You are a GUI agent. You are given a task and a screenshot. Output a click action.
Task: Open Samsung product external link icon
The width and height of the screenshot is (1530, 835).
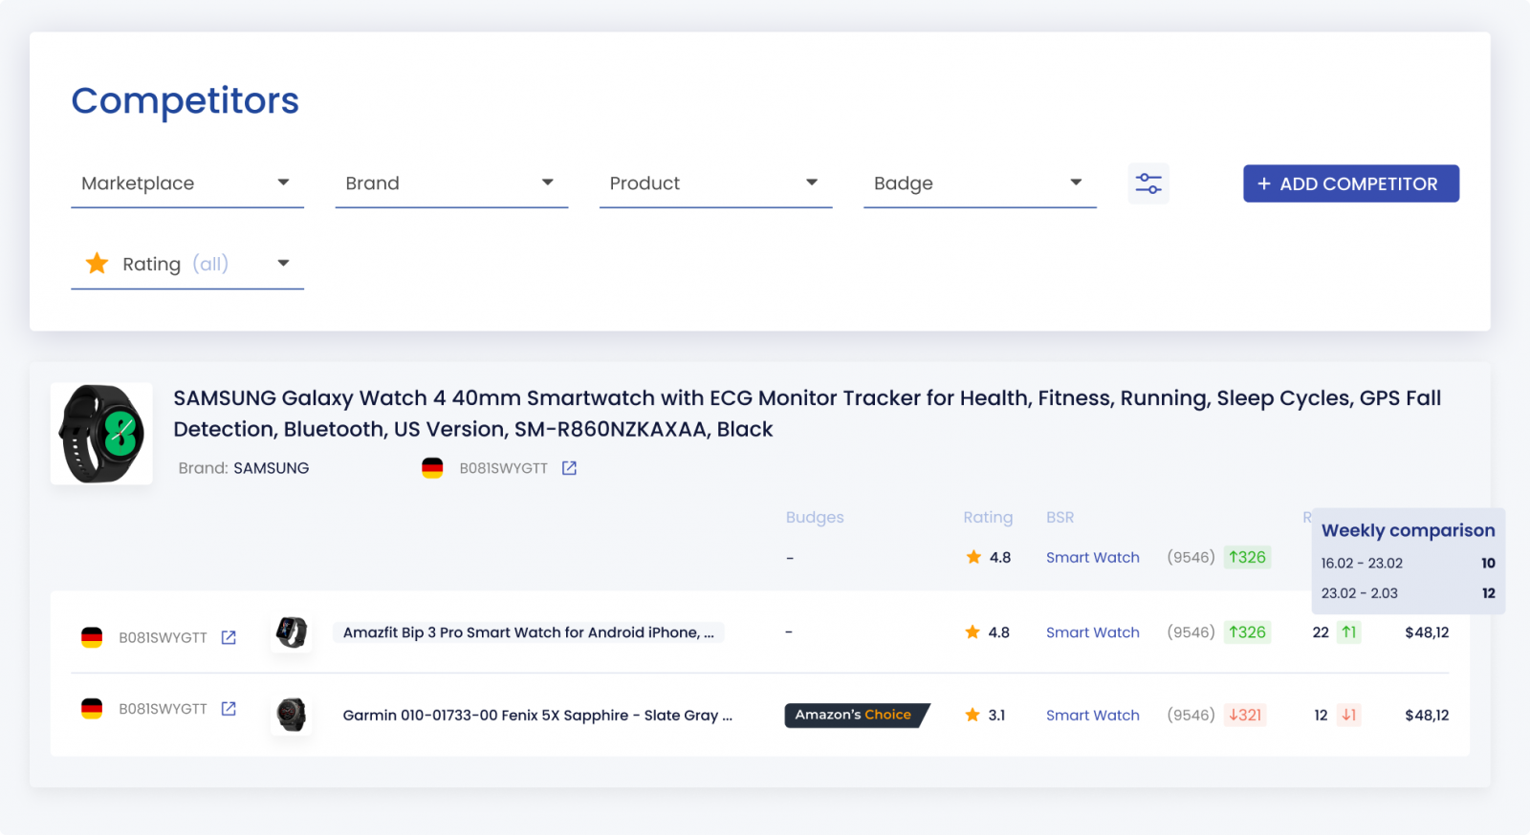[569, 468]
